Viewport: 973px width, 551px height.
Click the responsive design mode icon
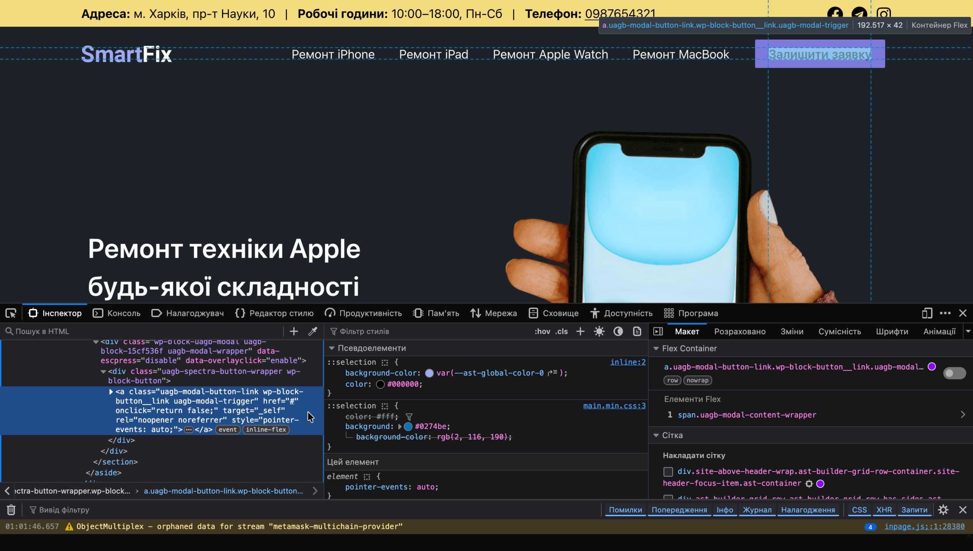click(x=927, y=313)
